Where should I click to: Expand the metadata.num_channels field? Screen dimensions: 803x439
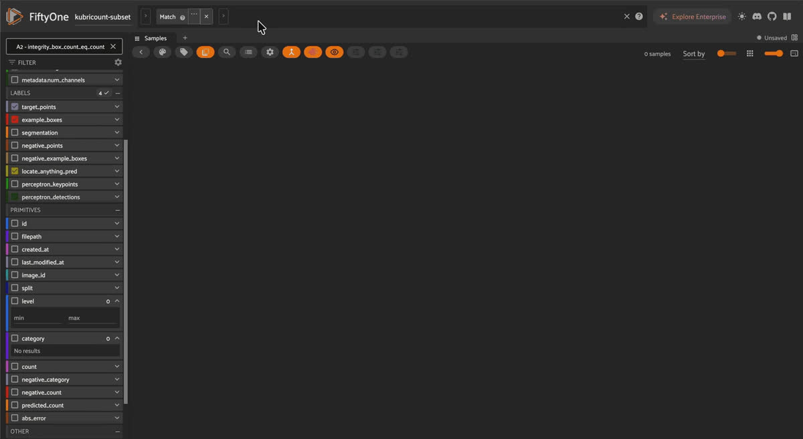(x=117, y=80)
